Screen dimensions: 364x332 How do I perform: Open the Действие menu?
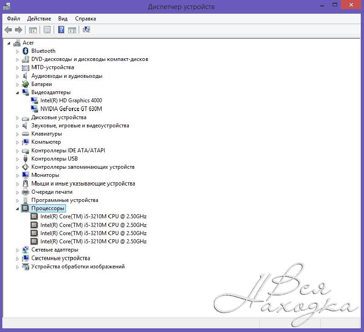click(x=39, y=19)
